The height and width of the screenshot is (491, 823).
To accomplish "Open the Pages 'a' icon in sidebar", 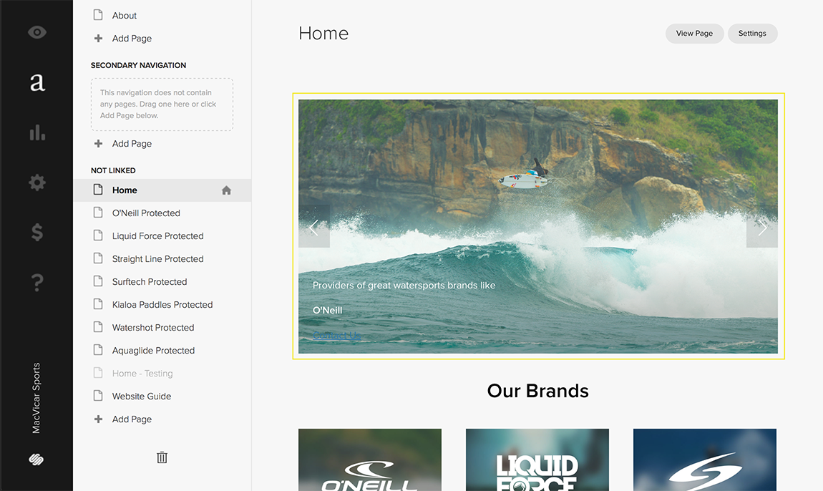I will pyautogui.click(x=36, y=82).
